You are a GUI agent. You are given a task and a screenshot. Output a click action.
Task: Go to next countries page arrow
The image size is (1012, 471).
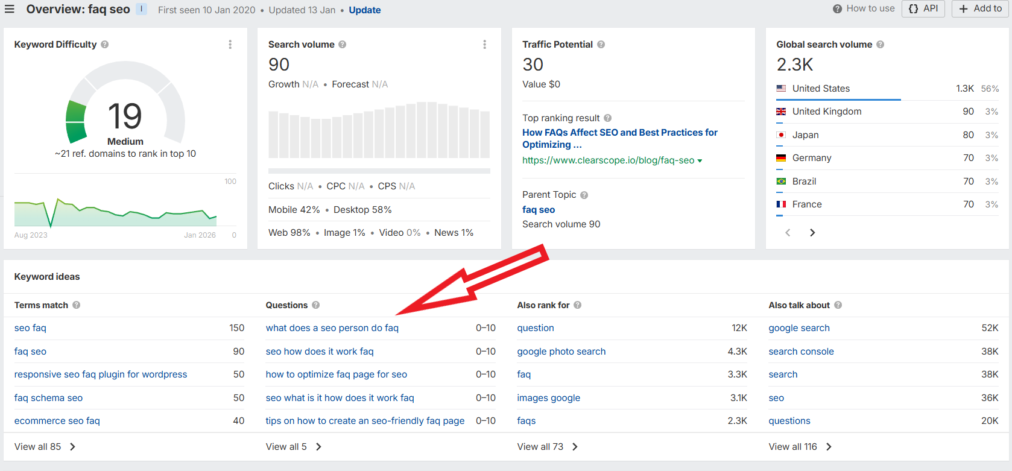[812, 233]
